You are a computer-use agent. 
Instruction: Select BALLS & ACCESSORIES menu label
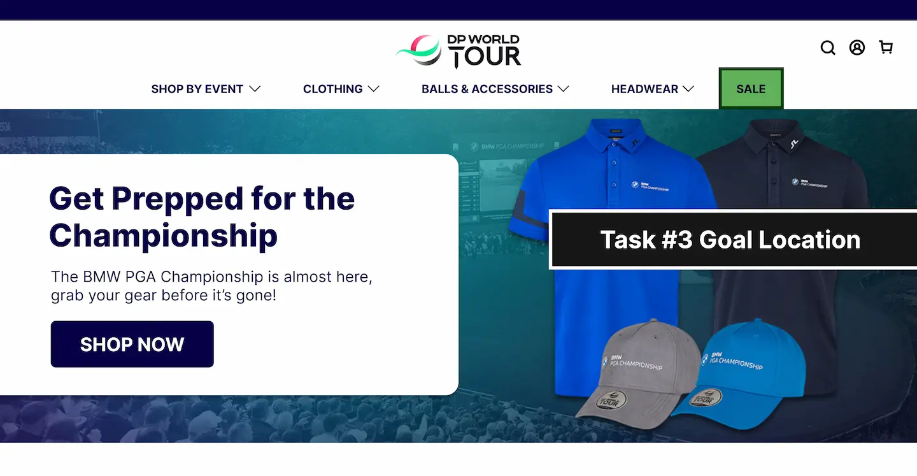(487, 89)
